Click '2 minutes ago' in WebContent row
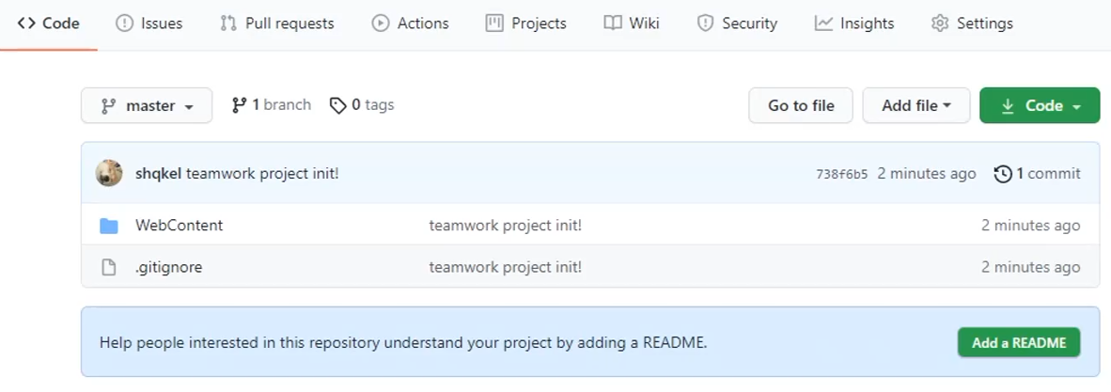Screen dimensions: 1111x392 1030,226
